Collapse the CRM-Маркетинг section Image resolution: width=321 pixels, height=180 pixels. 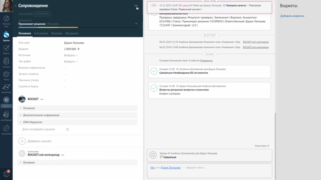tap(77, 122)
